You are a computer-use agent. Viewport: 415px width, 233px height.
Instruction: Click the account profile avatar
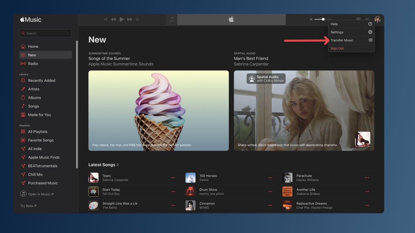point(377,20)
